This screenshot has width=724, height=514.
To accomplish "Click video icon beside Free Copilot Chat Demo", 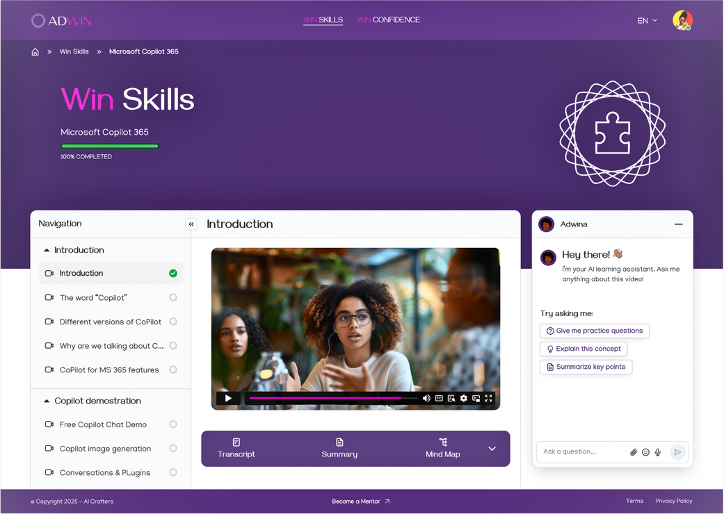I will (x=49, y=424).
